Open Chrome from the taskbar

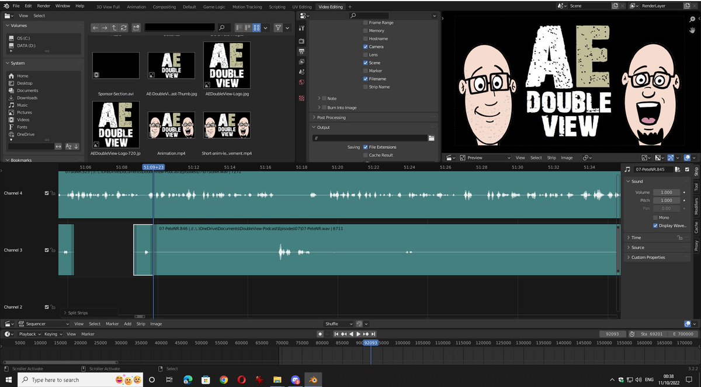[224, 379]
